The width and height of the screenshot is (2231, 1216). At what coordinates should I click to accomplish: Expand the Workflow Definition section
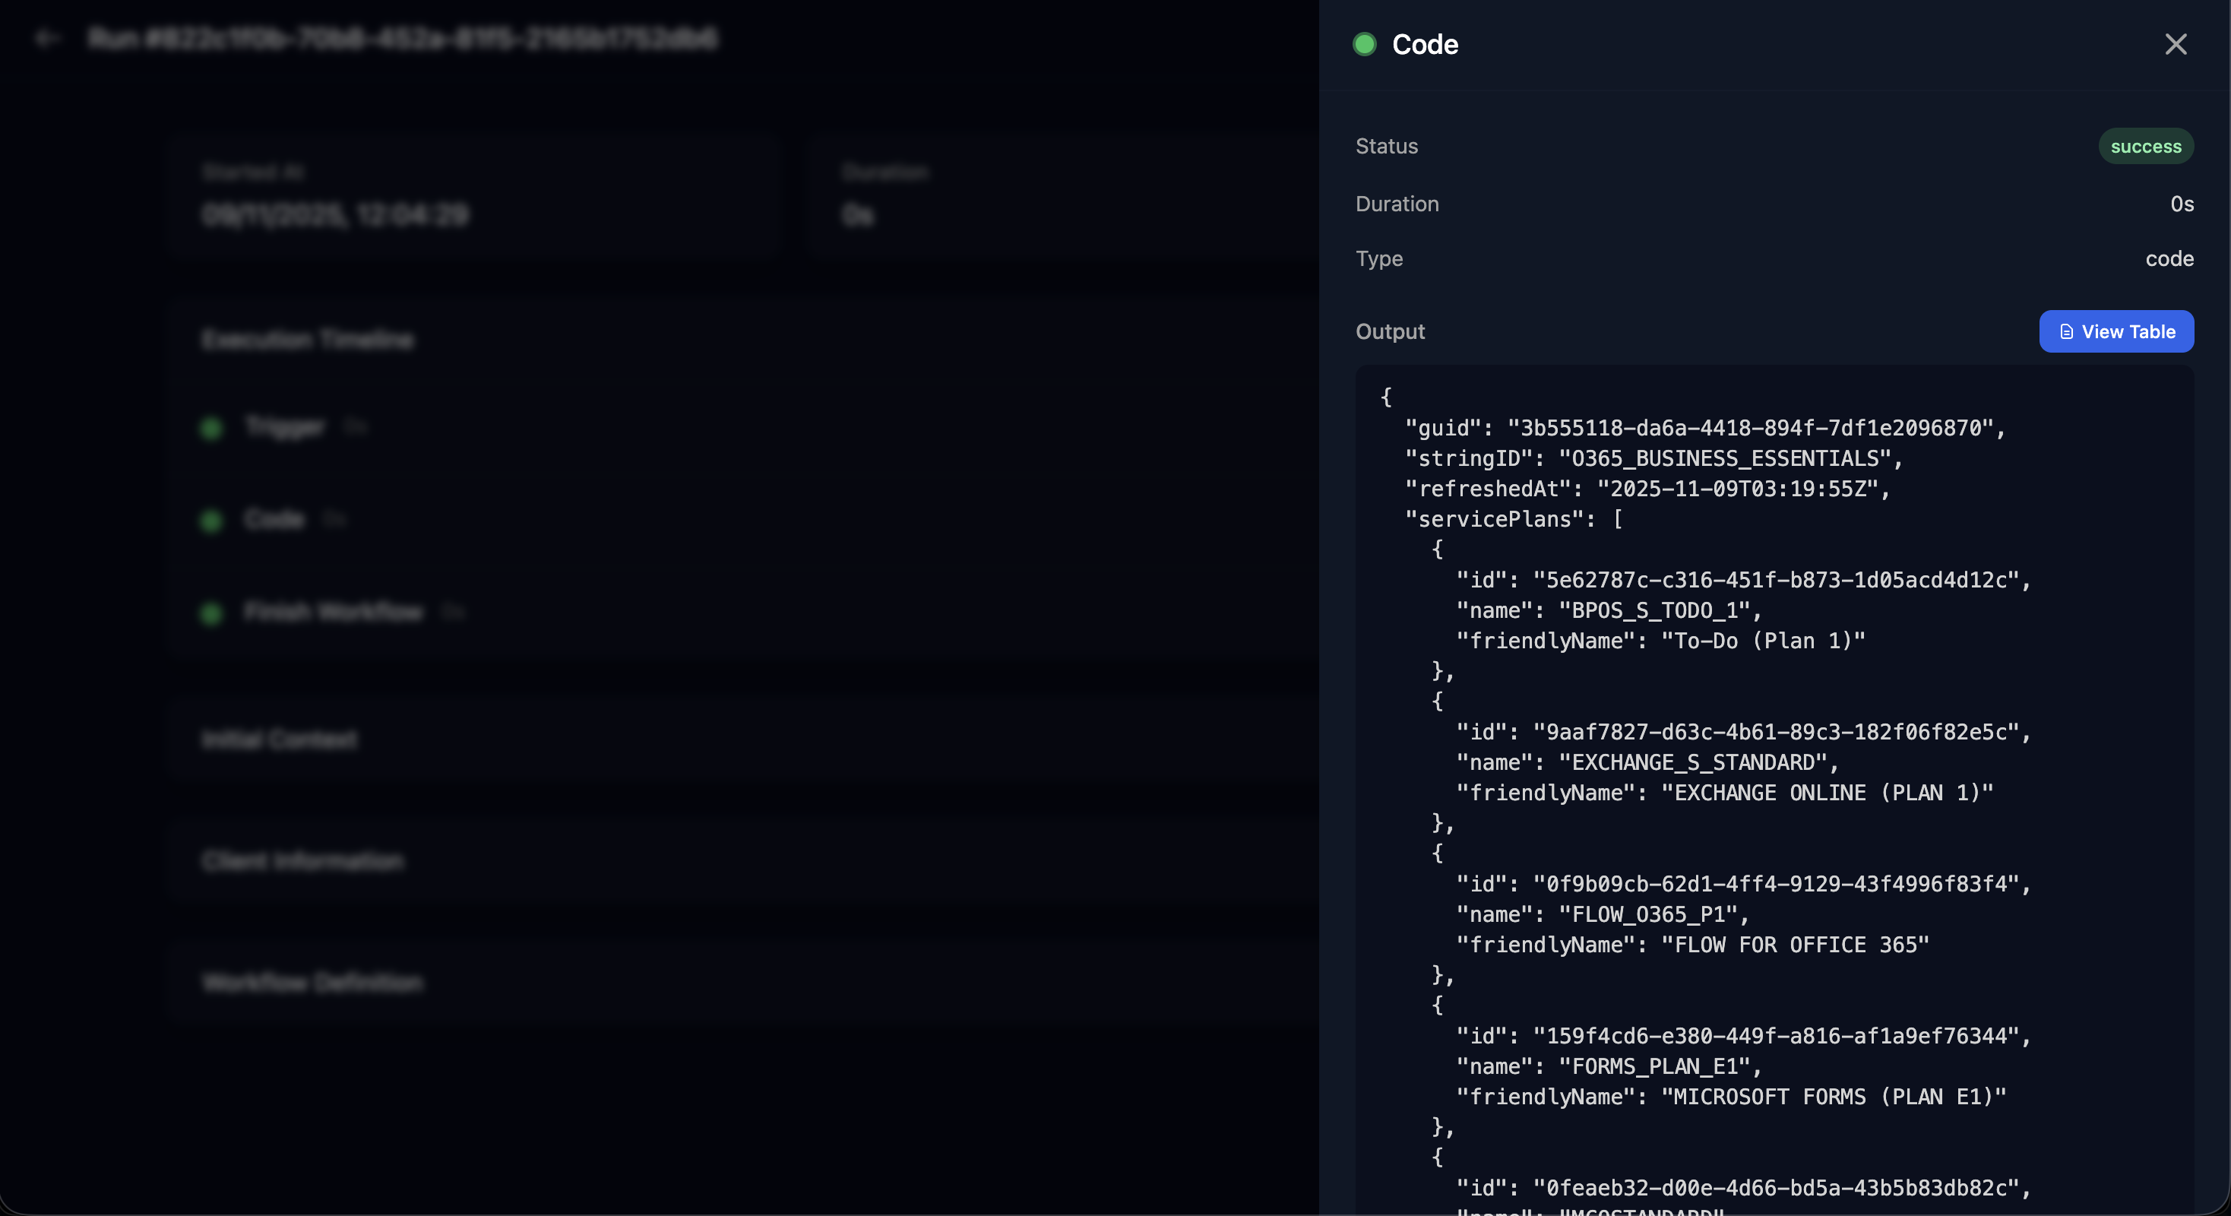point(312,982)
